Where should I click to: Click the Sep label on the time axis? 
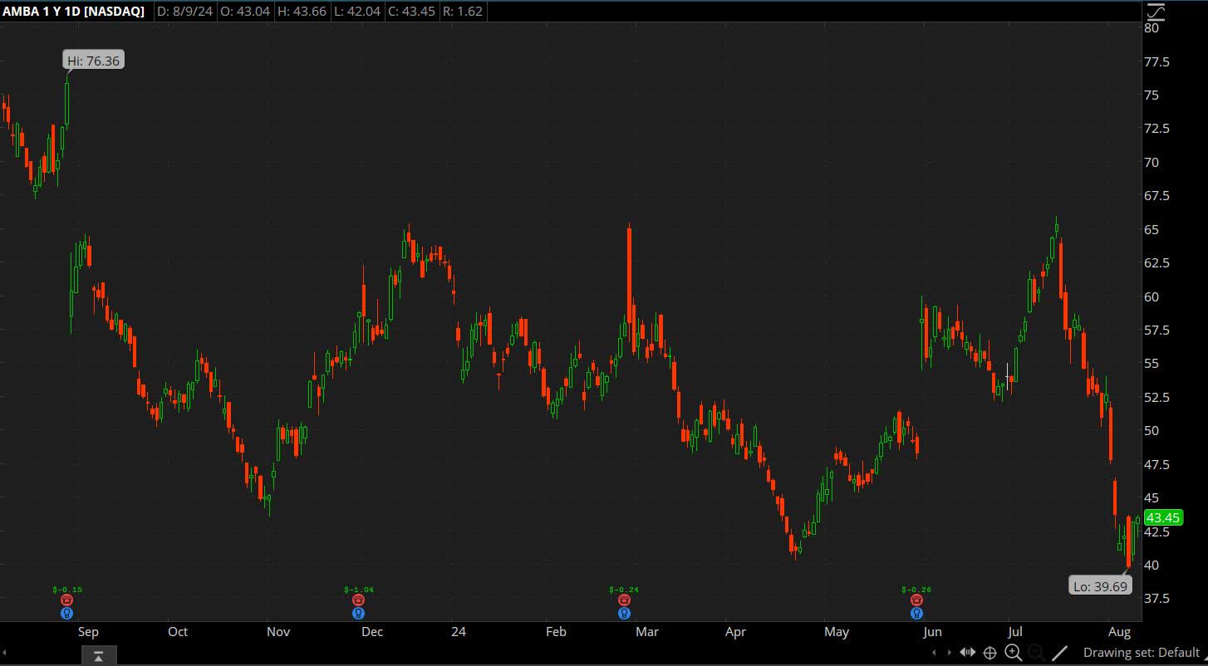coord(88,632)
